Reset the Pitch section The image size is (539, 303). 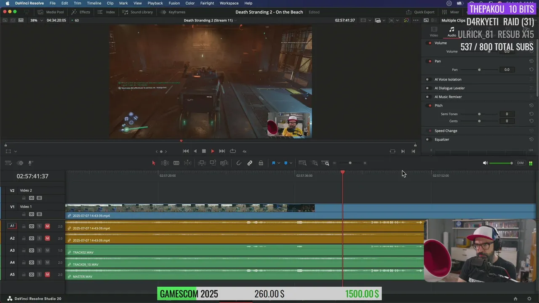(x=531, y=105)
